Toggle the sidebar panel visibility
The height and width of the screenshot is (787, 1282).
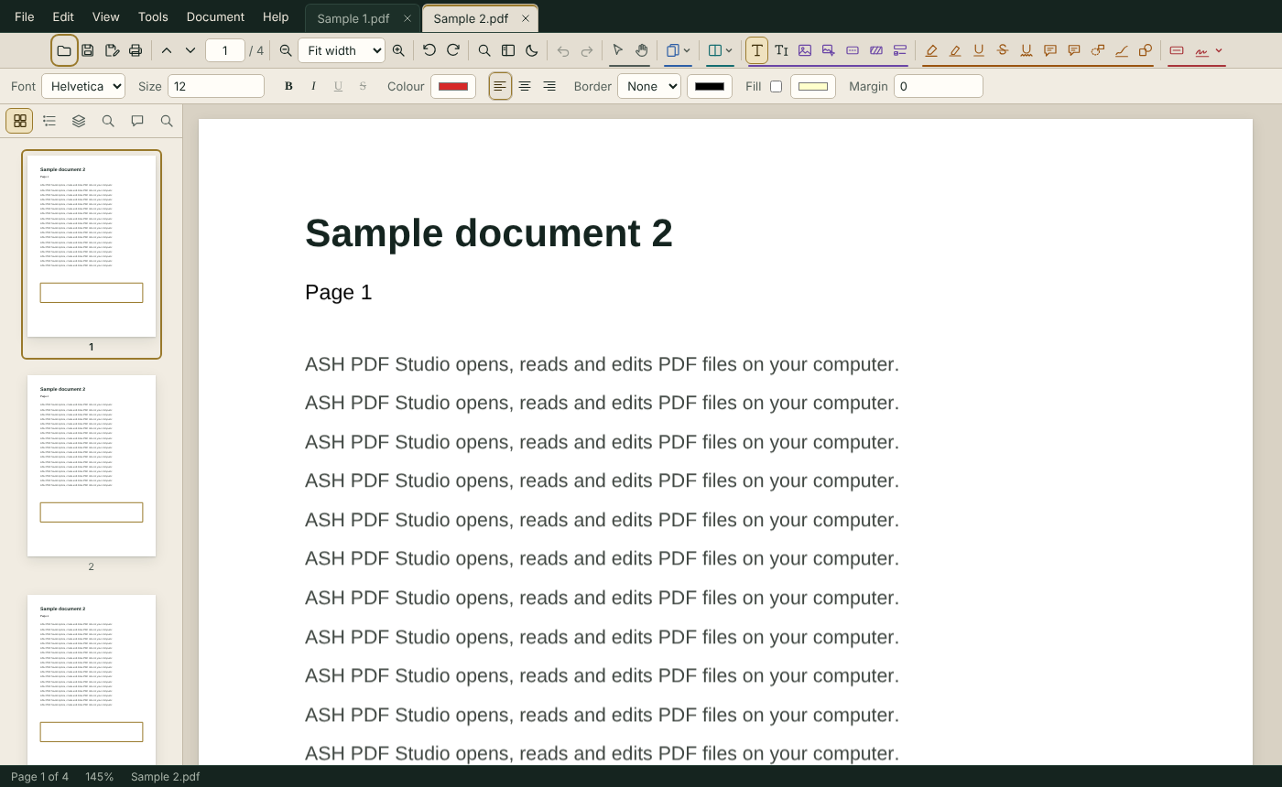coord(508,50)
